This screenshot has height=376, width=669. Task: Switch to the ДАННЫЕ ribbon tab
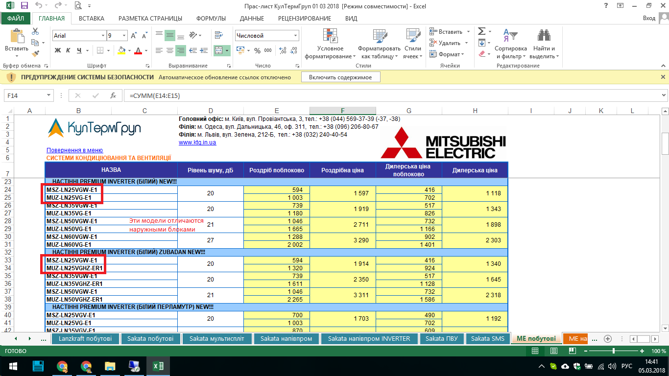[252, 18]
